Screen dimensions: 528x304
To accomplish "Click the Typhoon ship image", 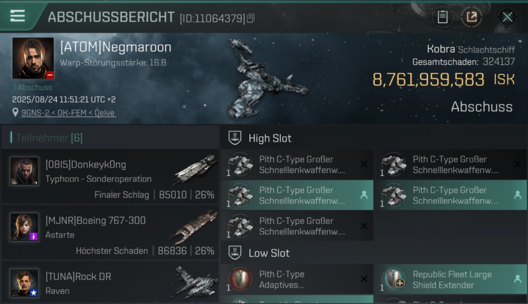I will [x=195, y=169].
